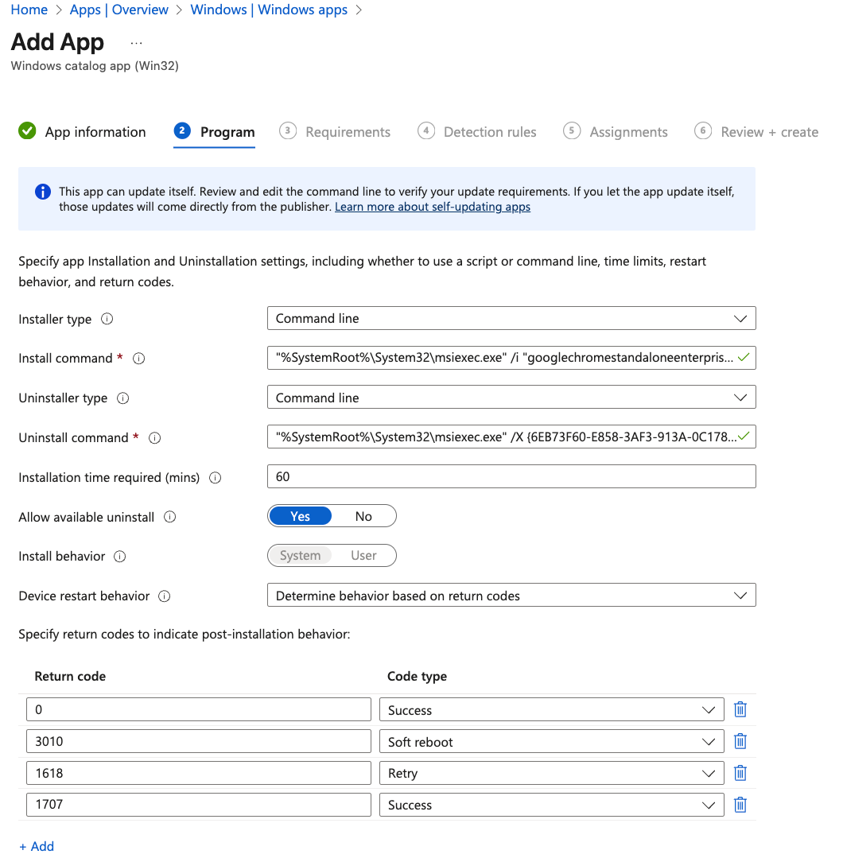Click trash icon for code 1707
Image resolution: width=843 pixels, height=858 pixels.
(x=740, y=805)
